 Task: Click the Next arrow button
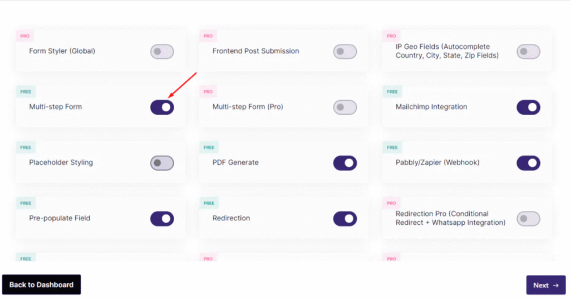(x=546, y=285)
